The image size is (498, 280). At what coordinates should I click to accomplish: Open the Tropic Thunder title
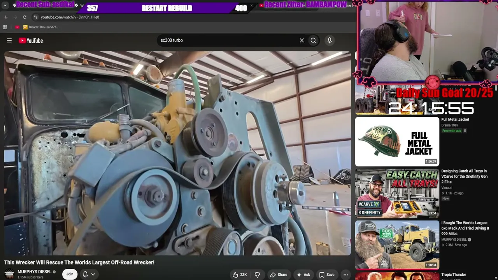454,275
